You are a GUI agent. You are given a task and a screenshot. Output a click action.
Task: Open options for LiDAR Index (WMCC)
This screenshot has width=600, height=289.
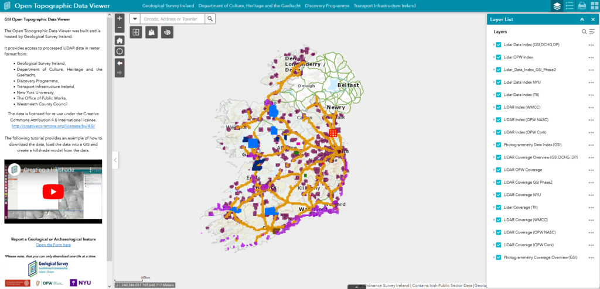pyautogui.click(x=591, y=108)
